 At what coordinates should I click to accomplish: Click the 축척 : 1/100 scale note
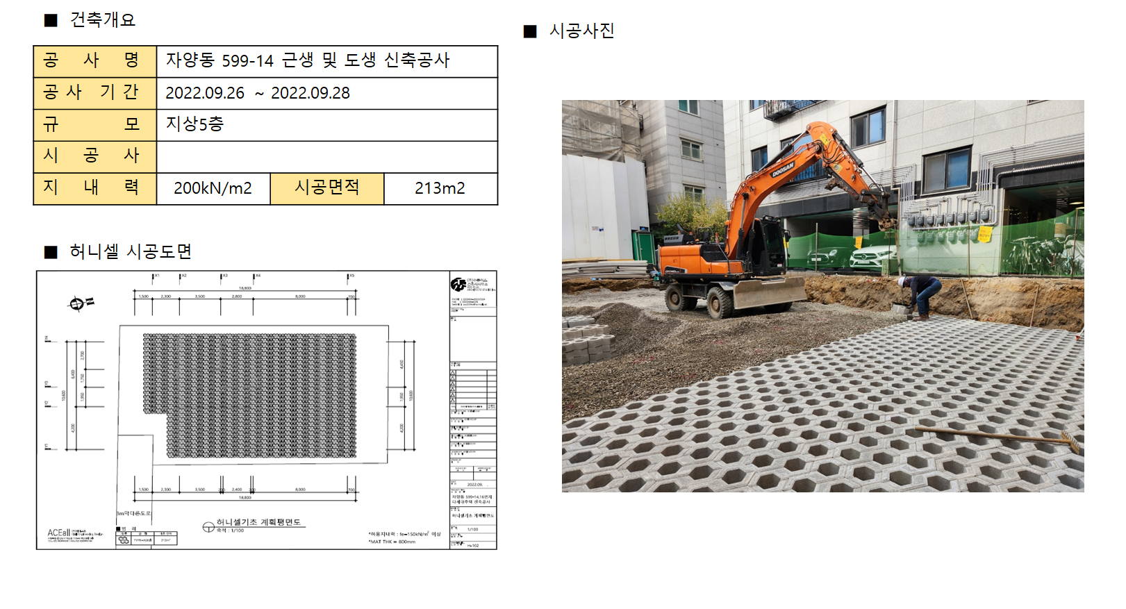230,531
